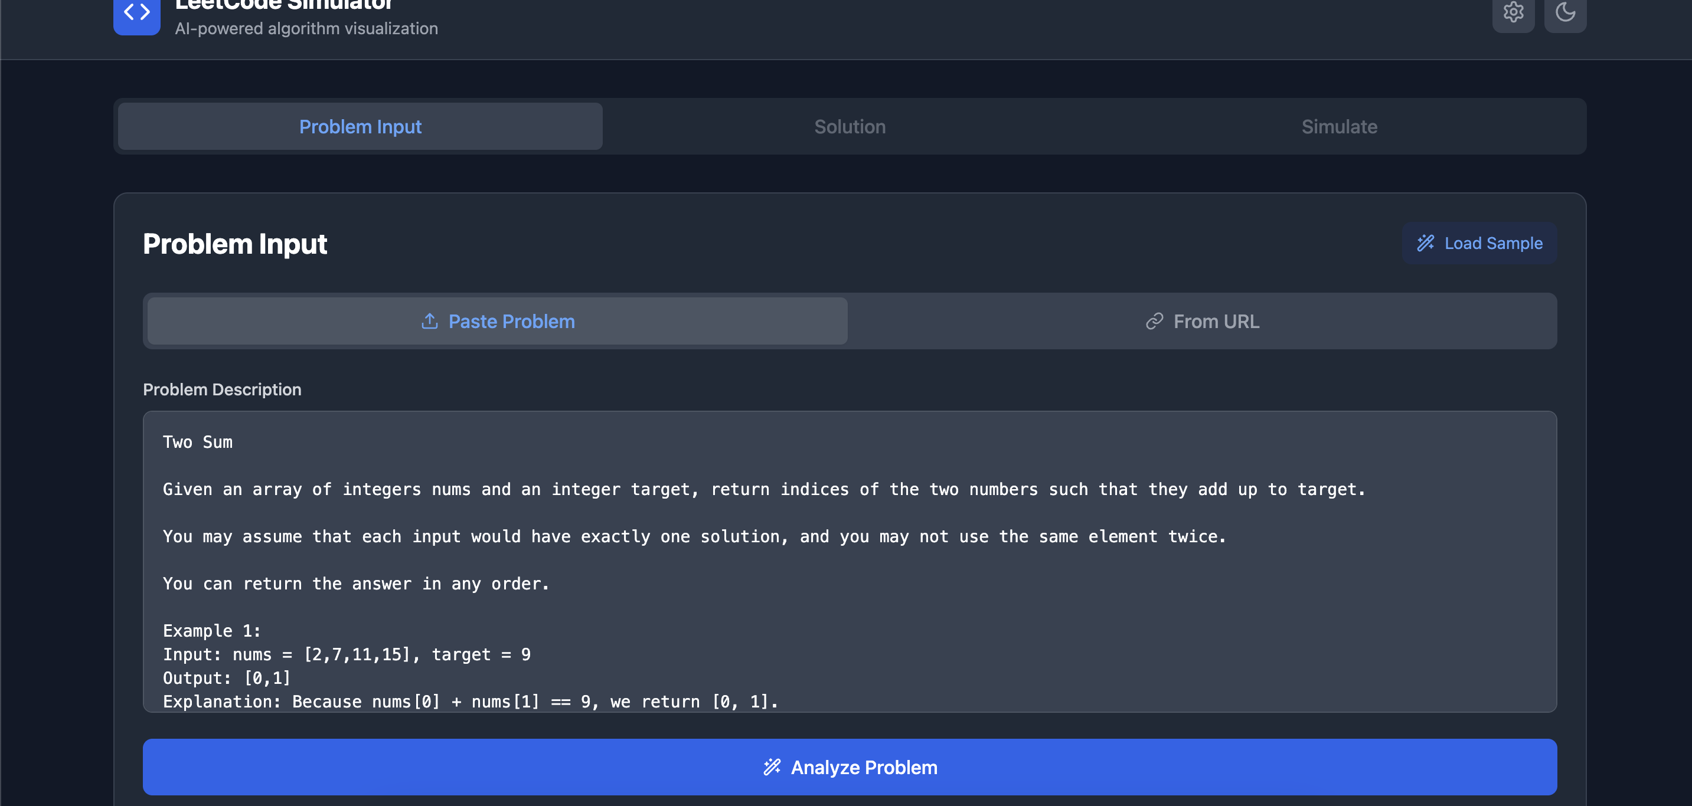Toggle dark mode with moon icon

point(1564,12)
